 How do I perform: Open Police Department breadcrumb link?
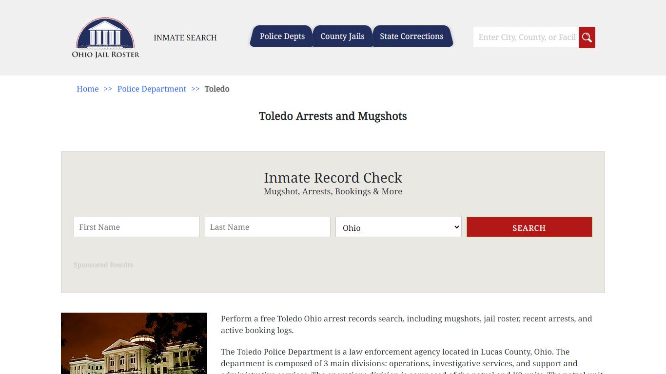tap(152, 89)
